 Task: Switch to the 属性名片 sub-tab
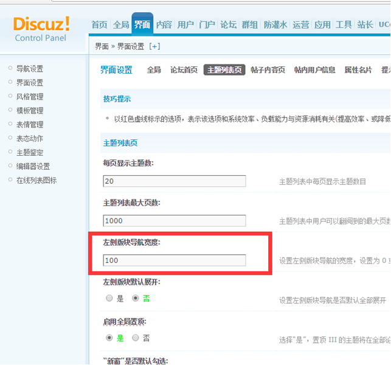click(x=358, y=70)
